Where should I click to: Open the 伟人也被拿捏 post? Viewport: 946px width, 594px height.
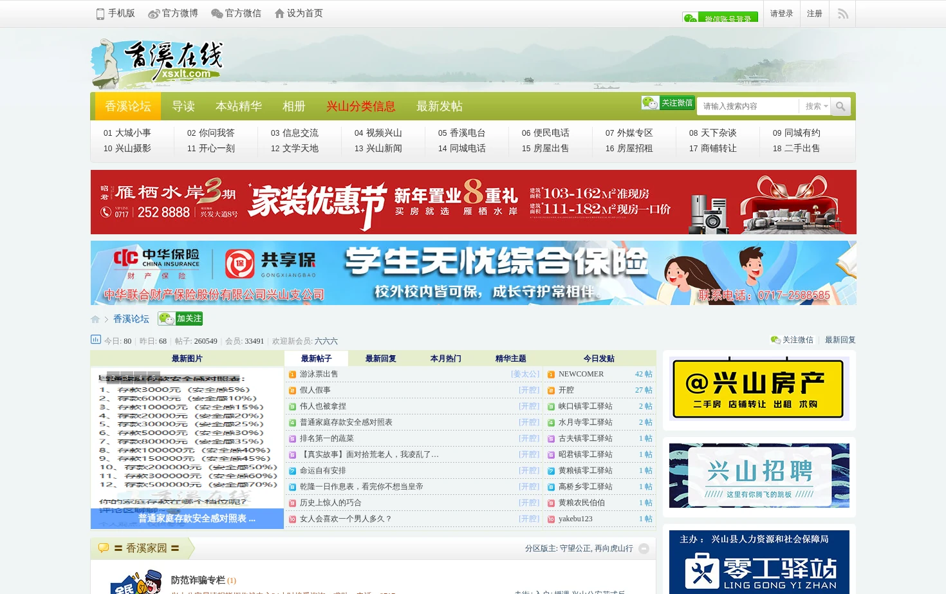tap(323, 406)
